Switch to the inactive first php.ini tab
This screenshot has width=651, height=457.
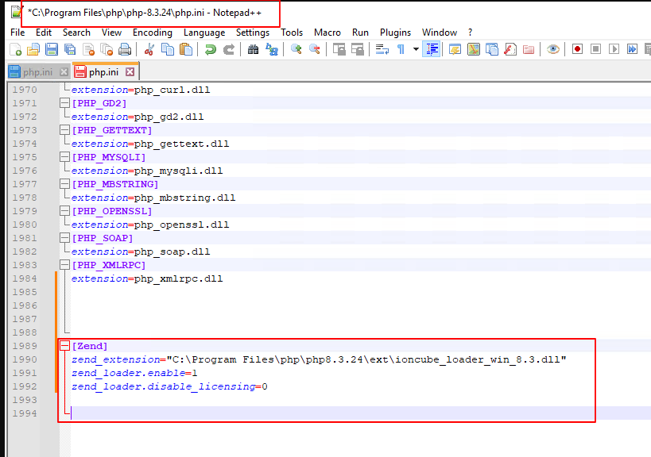(36, 72)
